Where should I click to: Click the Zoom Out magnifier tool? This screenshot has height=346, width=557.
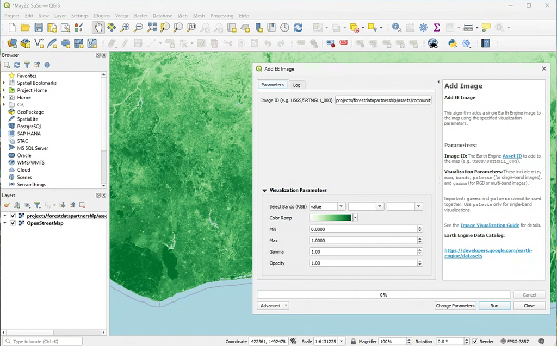pyautogui.click(x=138, y=27)
